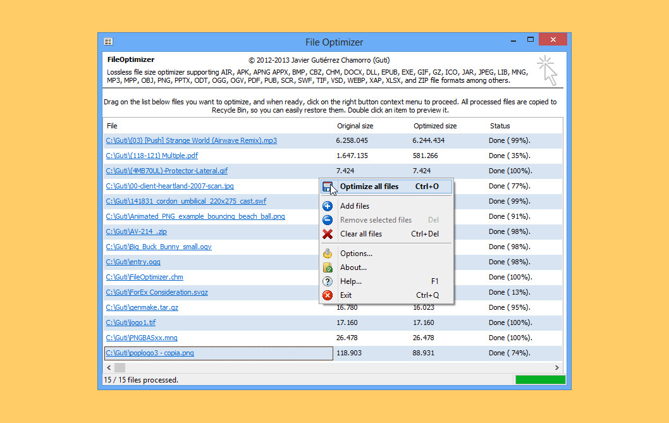Viewport: 669px width, 423px height.
Task: Open the (118-121) Multiple.pdf link
Action: click(152, 156)
